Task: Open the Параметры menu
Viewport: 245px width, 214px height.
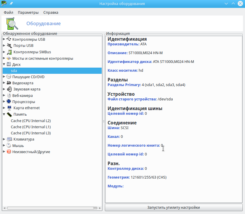Action: pyautogui.click(x=28, y=13)
